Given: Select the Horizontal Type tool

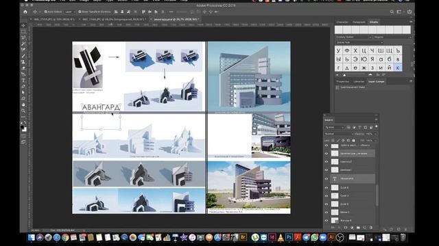Looking at the screenshot, I should pos(23,81).
